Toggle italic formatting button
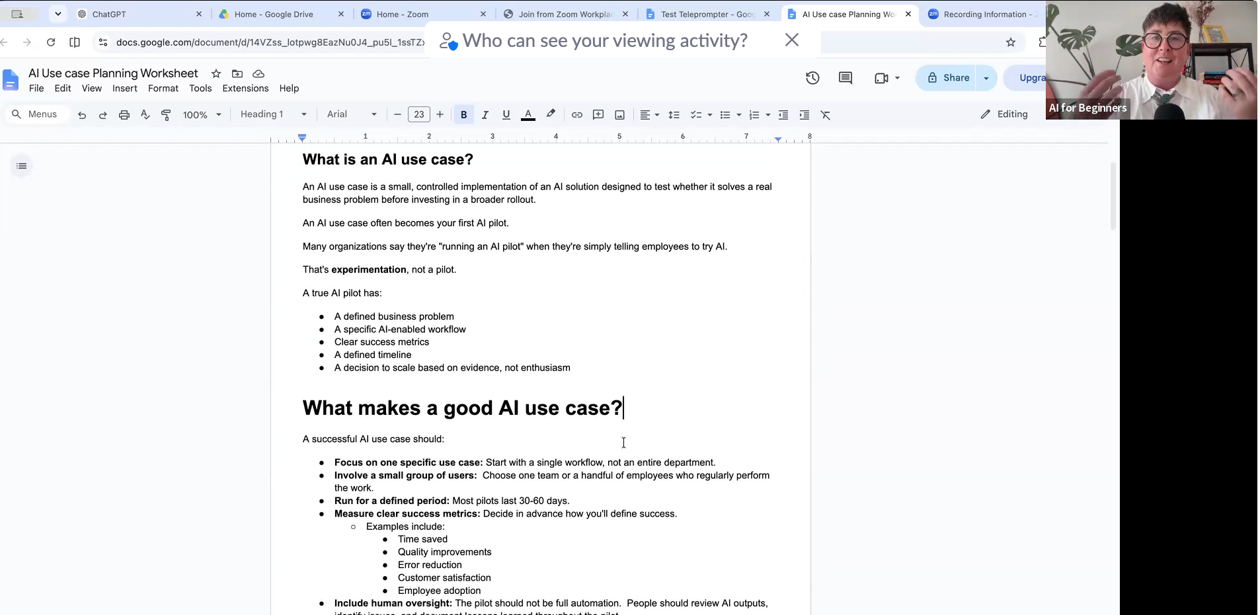1260x615 pixels. point(485,115)
